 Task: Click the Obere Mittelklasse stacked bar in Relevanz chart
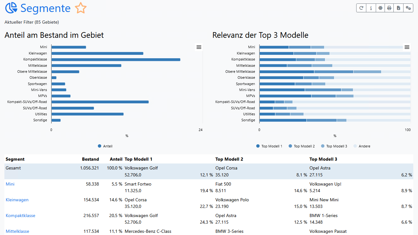click(x=335, y=72)
